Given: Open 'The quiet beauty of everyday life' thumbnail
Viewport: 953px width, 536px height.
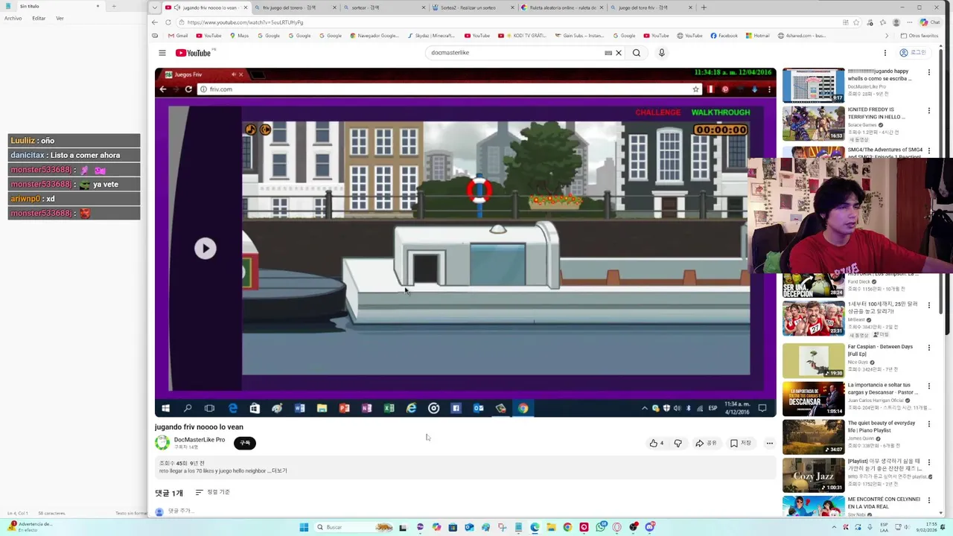Looking at the screenshot, I should 813,437.
